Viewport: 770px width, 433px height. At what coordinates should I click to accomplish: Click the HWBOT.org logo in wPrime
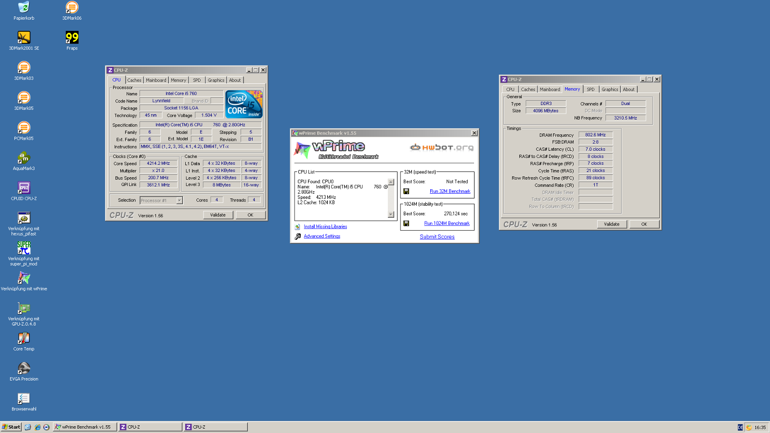442,147
